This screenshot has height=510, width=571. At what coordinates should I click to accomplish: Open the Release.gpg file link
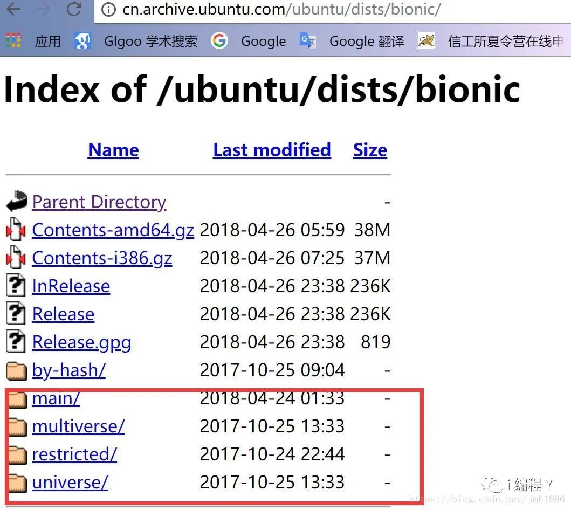[x=81, y=343]
